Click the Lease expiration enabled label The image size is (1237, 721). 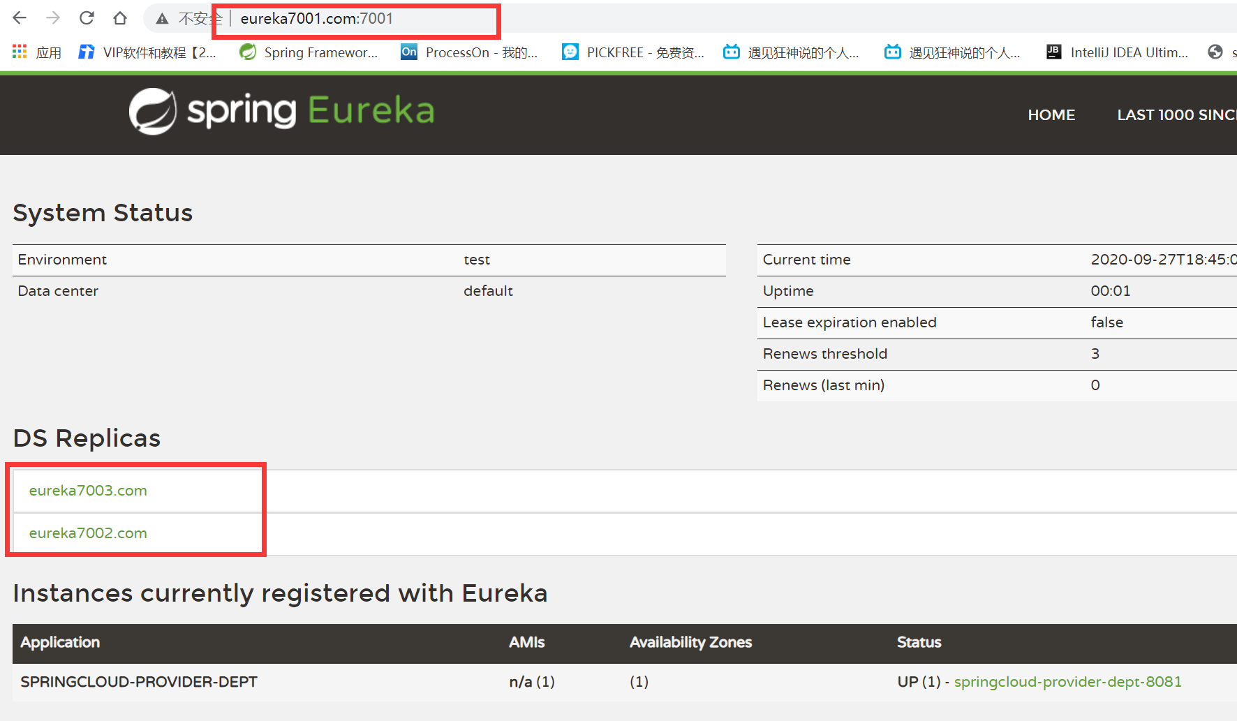click(850, 322)
